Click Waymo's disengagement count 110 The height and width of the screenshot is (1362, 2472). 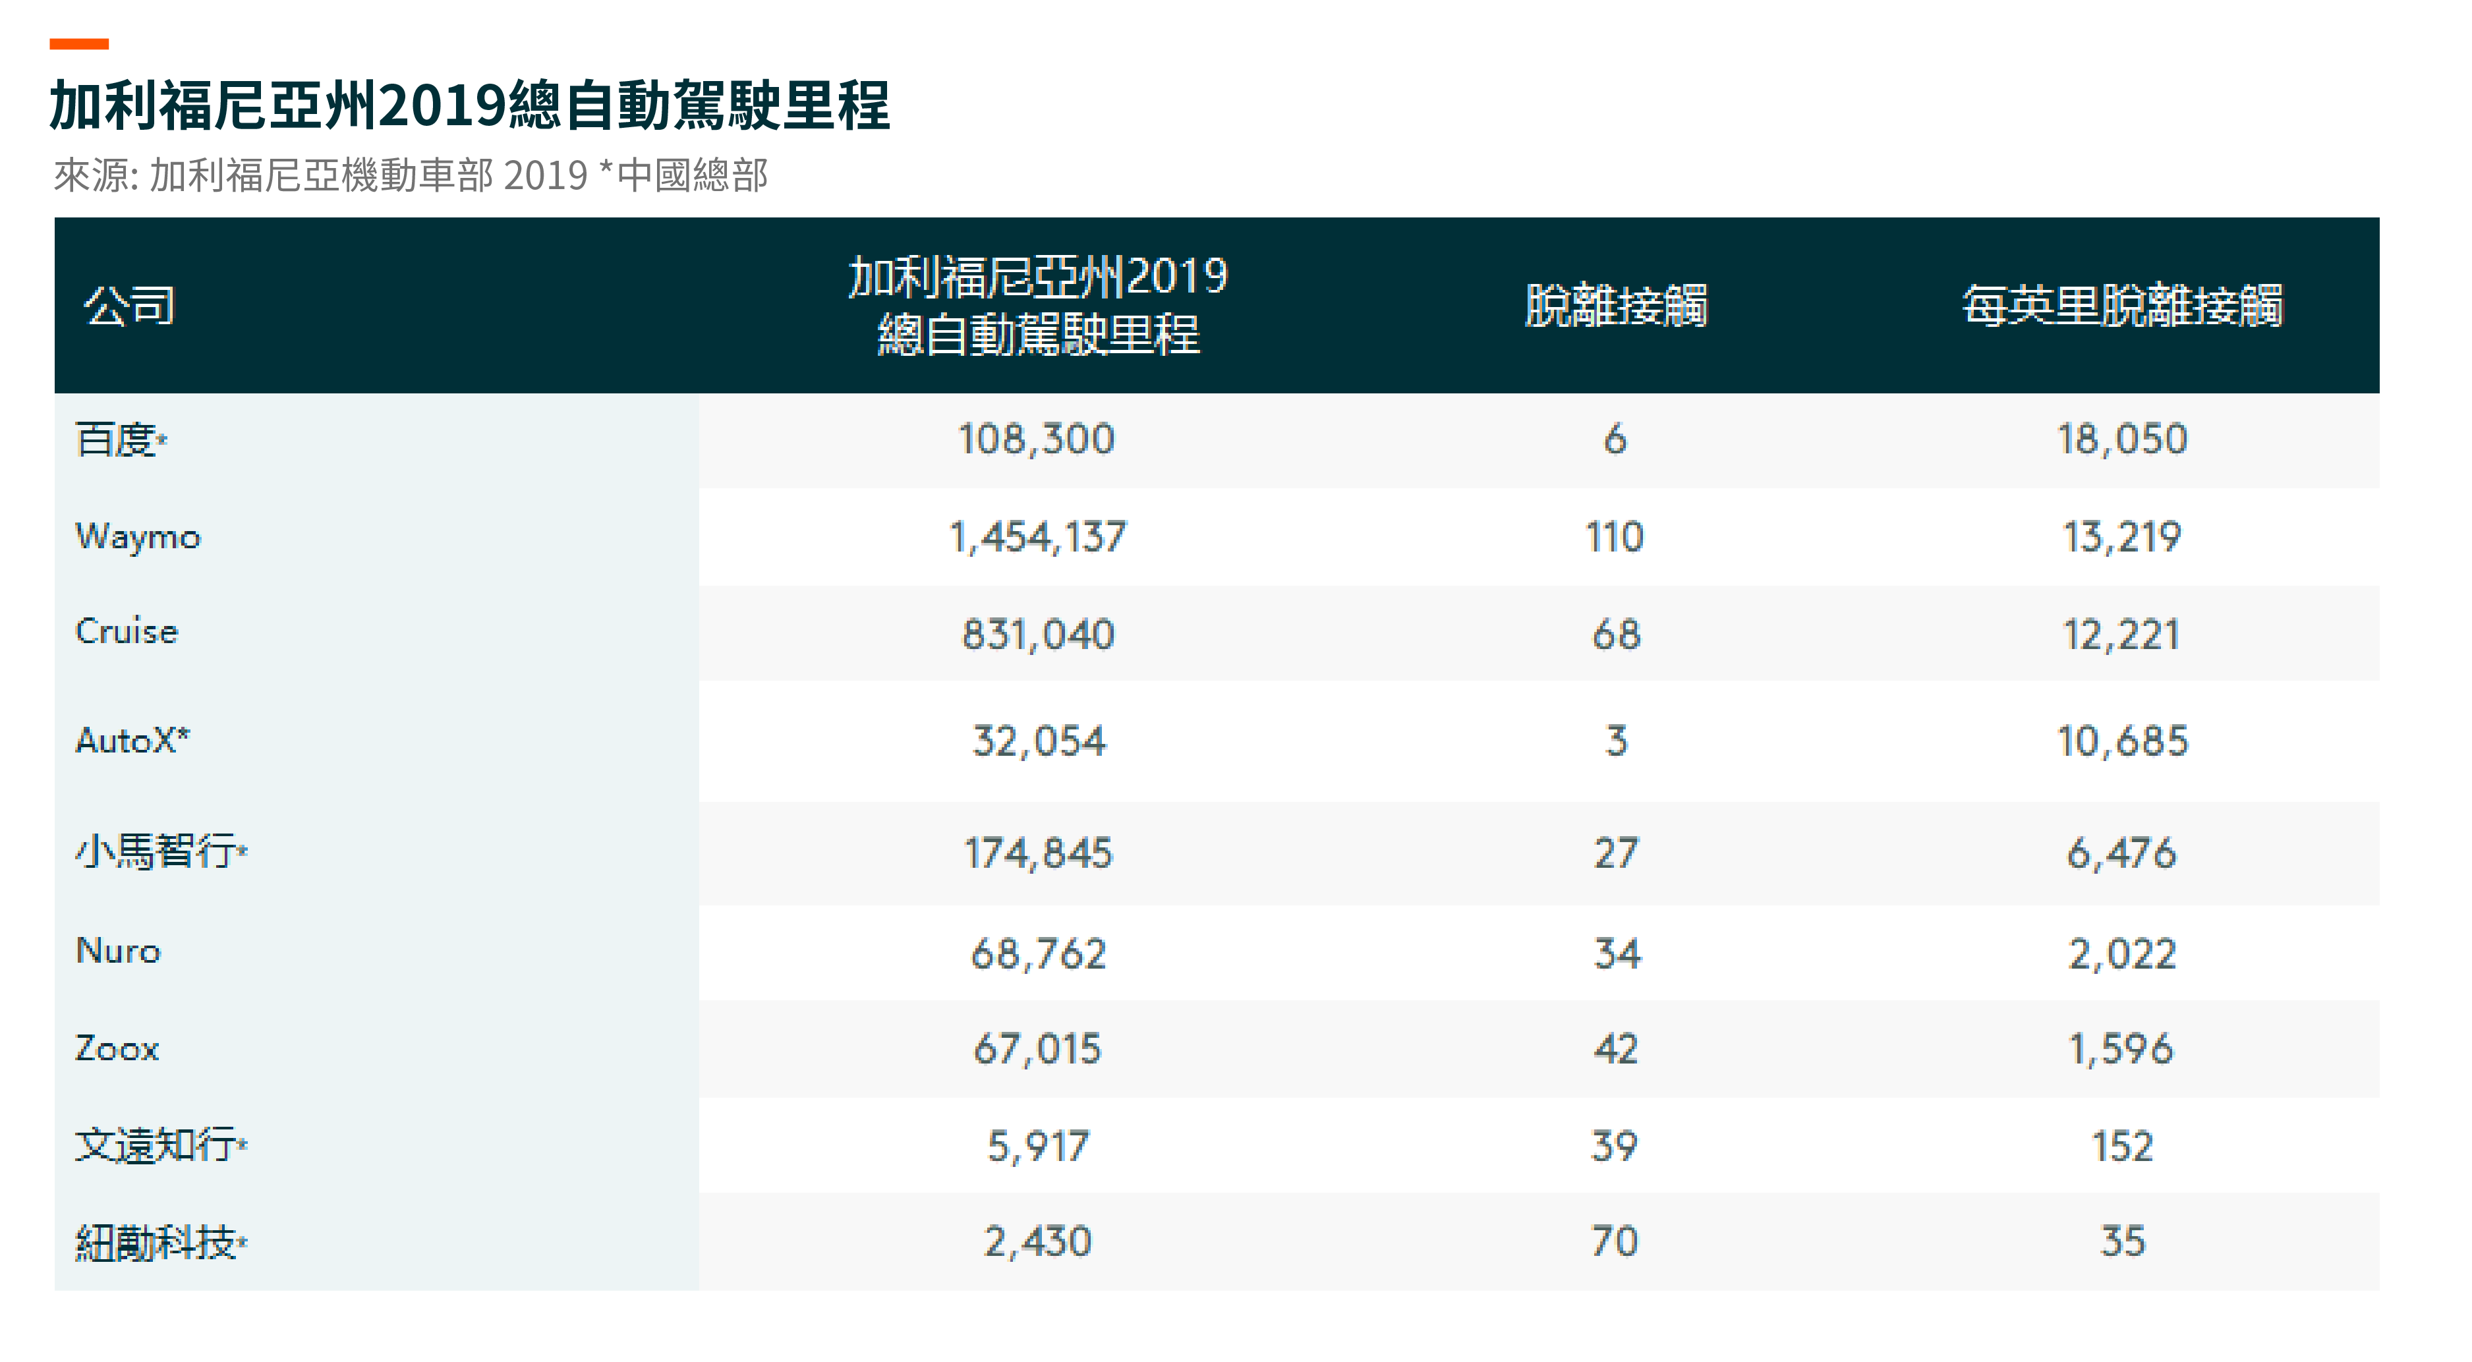coord(1615,537)
